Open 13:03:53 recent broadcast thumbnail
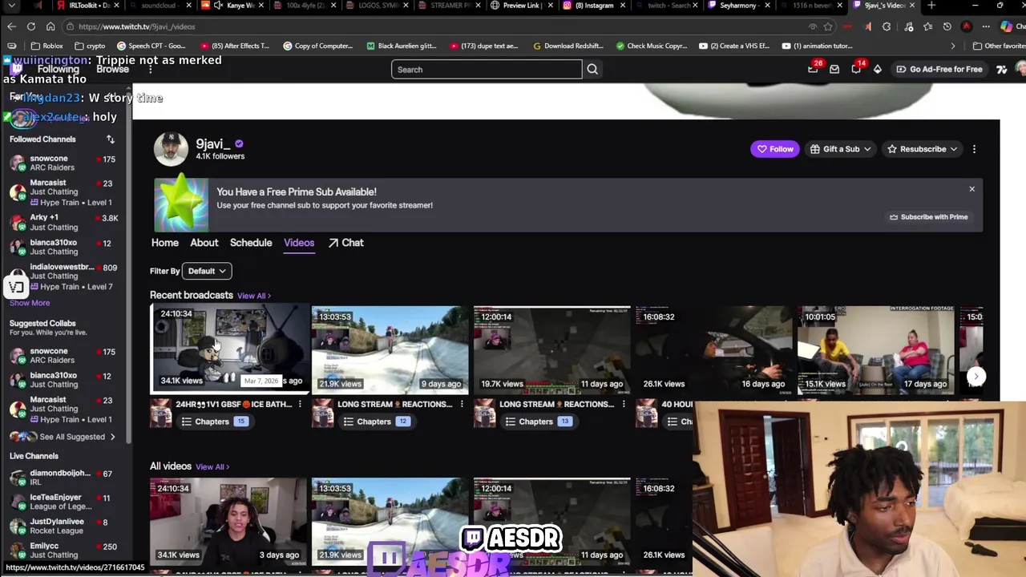1026x577 pixels. 390,349
